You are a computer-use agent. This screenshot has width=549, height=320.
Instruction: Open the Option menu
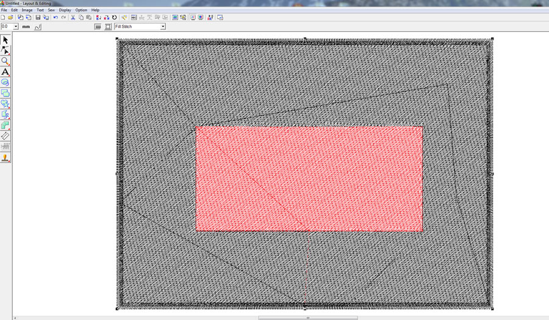point(81,10)
